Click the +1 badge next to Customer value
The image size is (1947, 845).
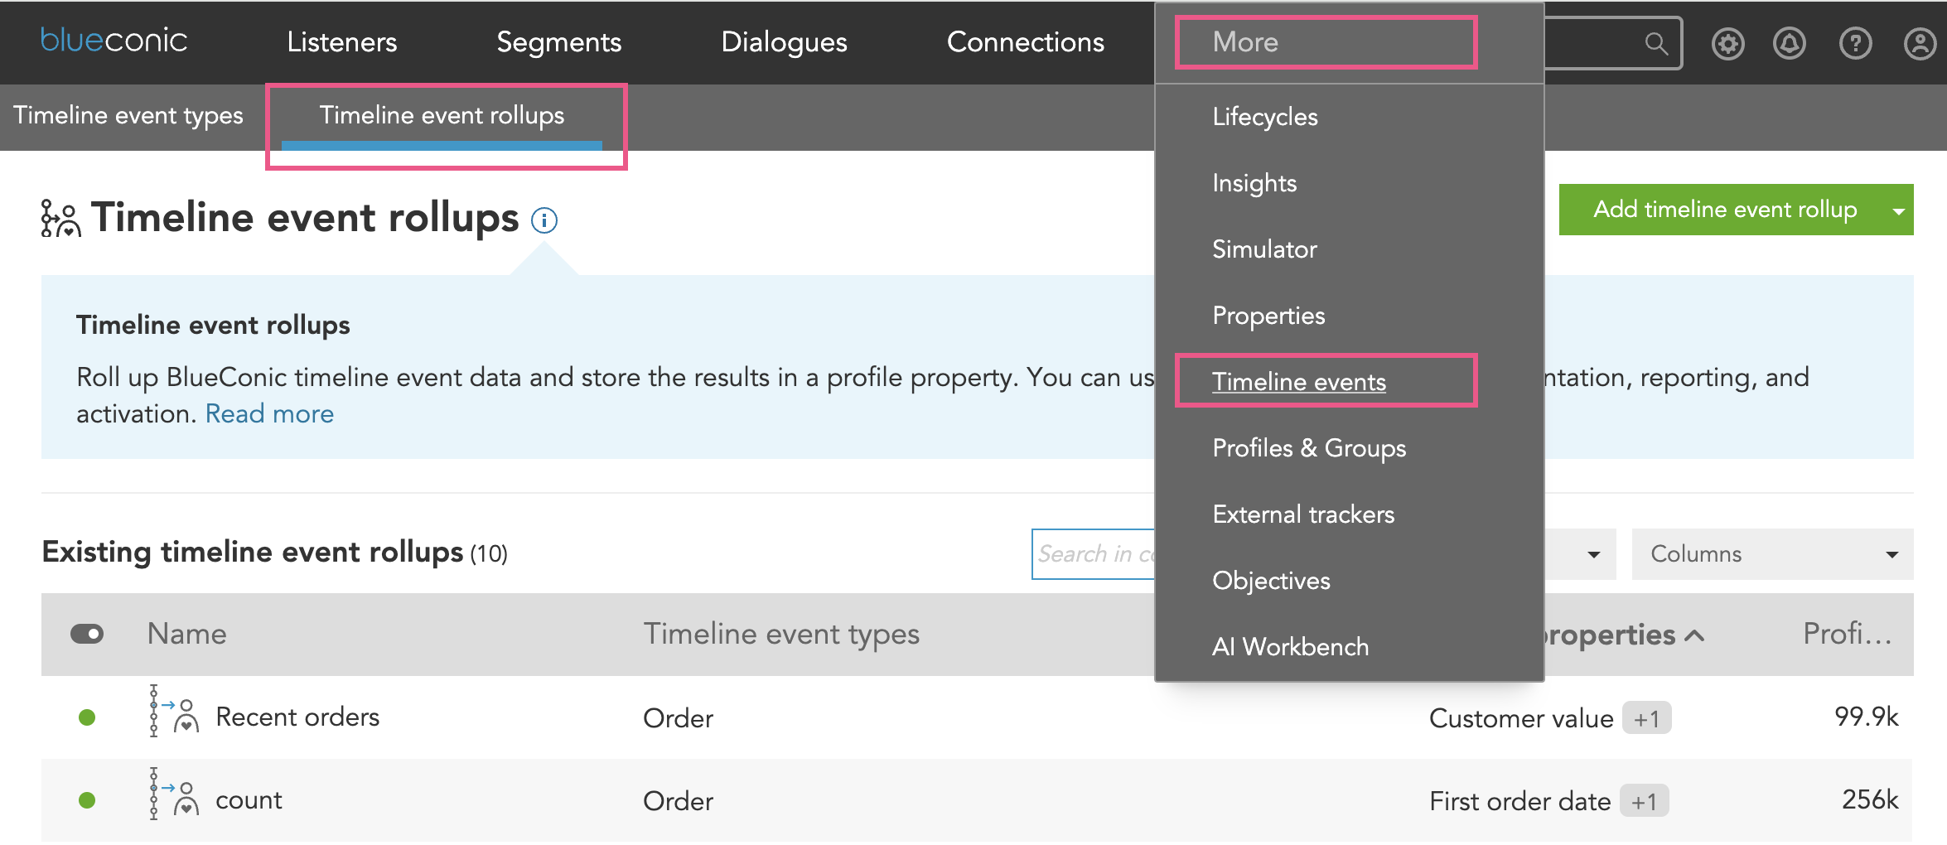pyautogui.click(x=1646, y=718)
